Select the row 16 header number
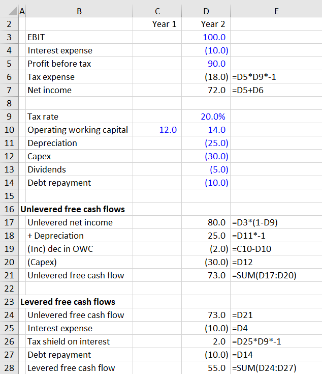This screenshot has height=374, width=322. click(9, 209)
